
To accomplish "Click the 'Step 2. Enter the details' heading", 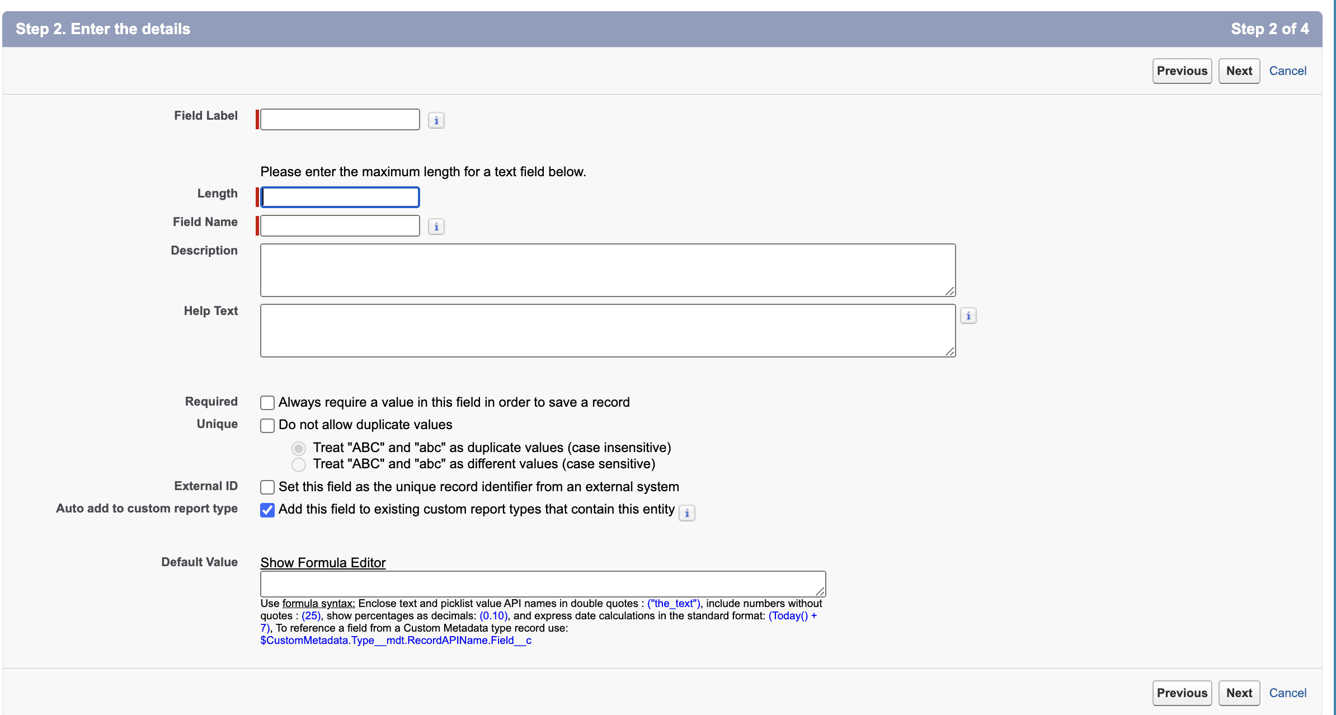I will coord(103,29).
